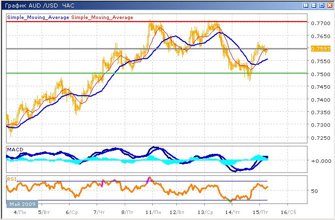Viewport: 335px width, 220px height.
Task: Click the pause button in title bar
Action: (x=305, y=6)
